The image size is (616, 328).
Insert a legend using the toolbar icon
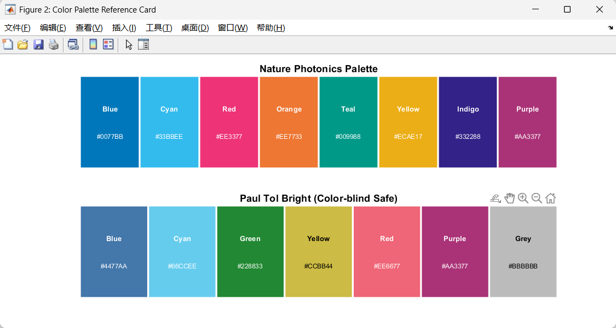click(x=108, y=44)
